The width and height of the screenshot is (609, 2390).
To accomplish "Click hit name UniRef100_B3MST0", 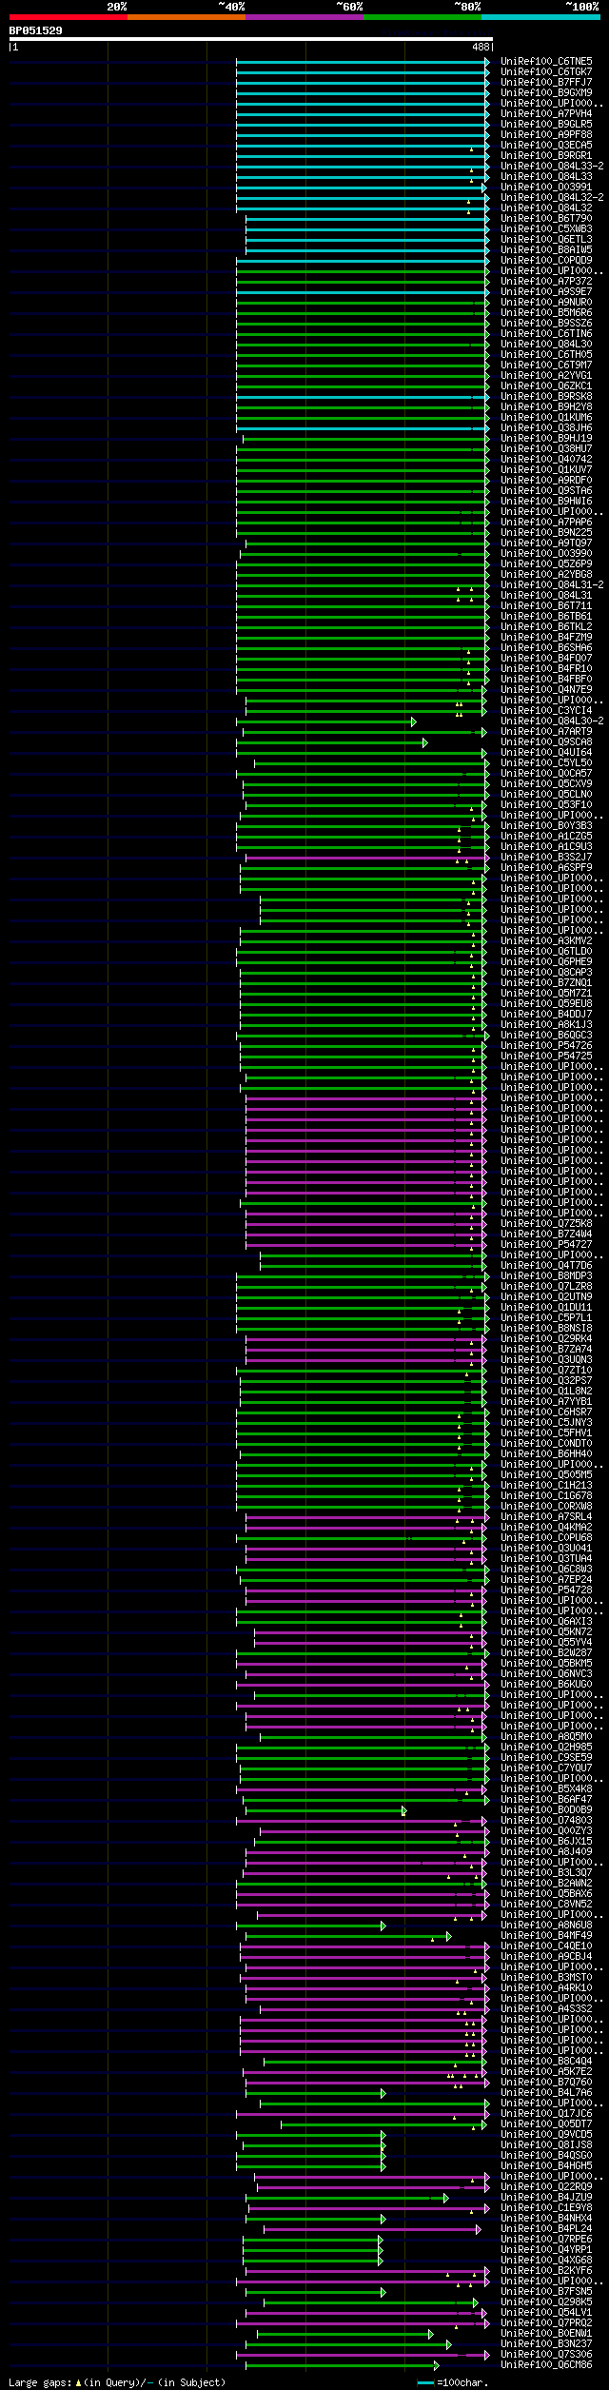I will point(546,1978).
